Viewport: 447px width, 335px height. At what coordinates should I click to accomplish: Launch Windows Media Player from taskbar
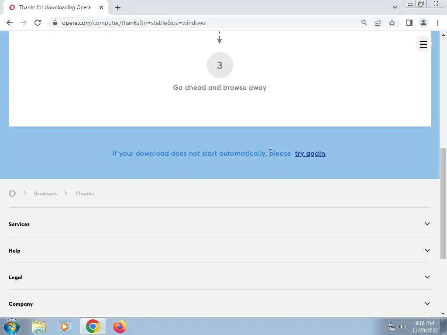click(65, 327)
